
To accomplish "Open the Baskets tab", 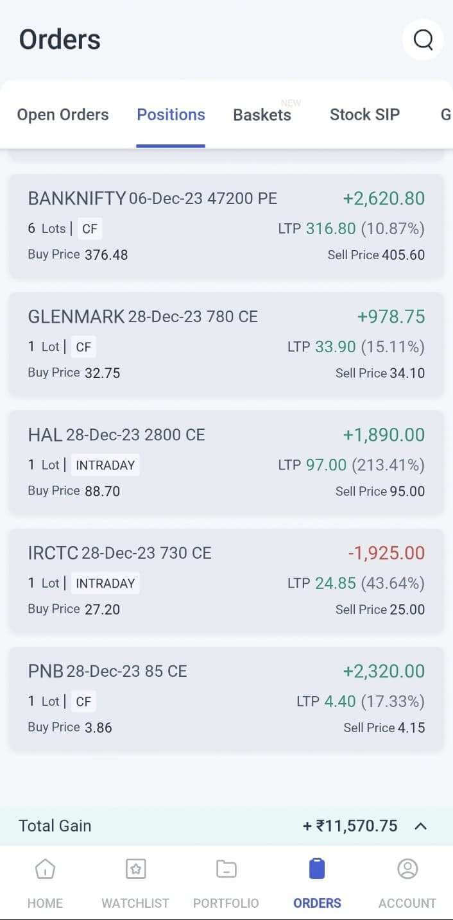I will (x=262, y=115).
